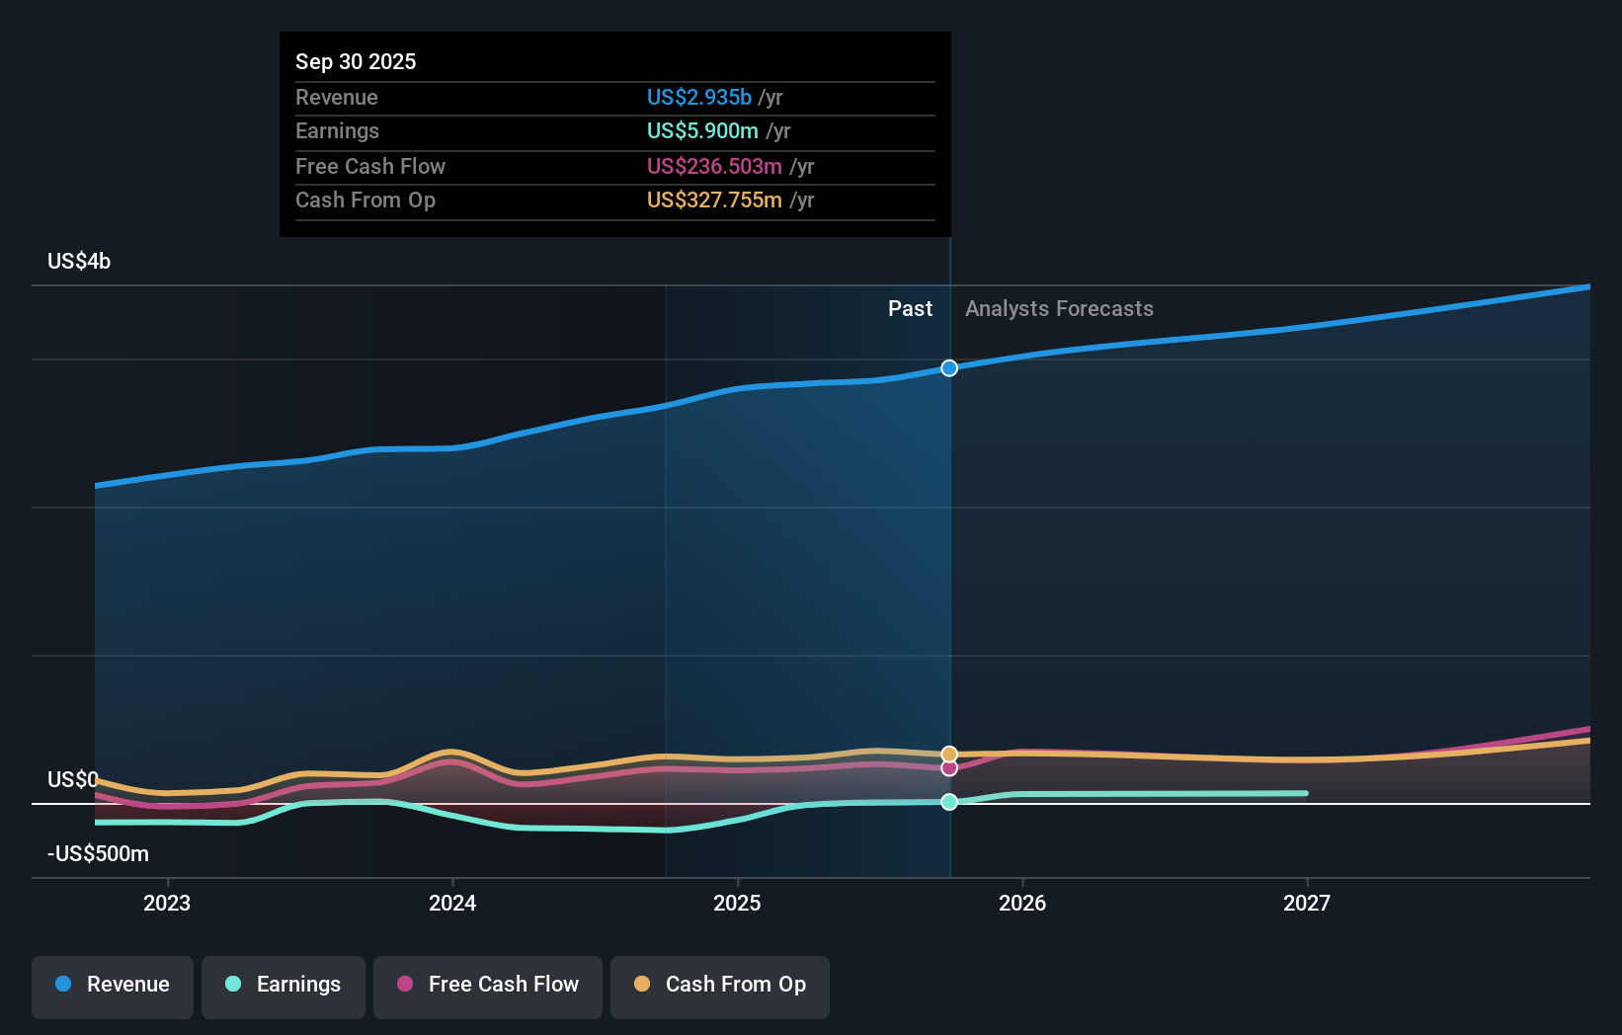
Task: Click the US$2.935b Revenue value
Action: coord(701,98)
